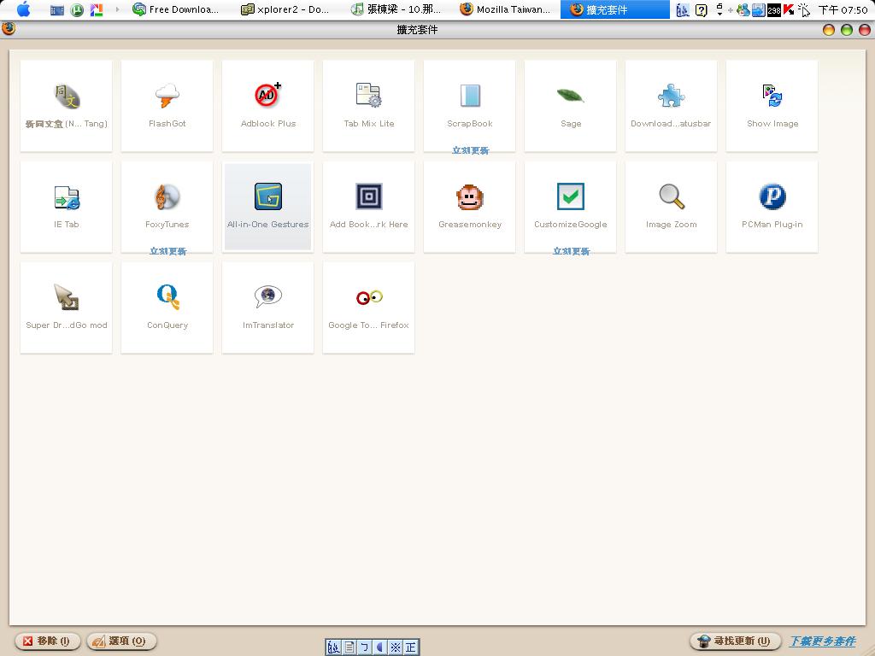The width and height of the screenshot is (875, 656).
Task: Select the Show Image extension icon
Action: 772,96
